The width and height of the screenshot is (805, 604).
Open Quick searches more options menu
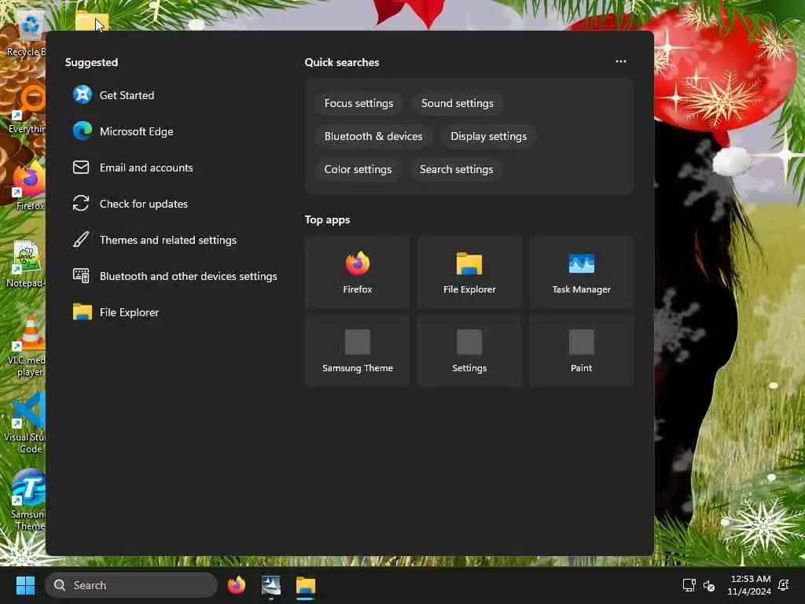click(621, 61)
